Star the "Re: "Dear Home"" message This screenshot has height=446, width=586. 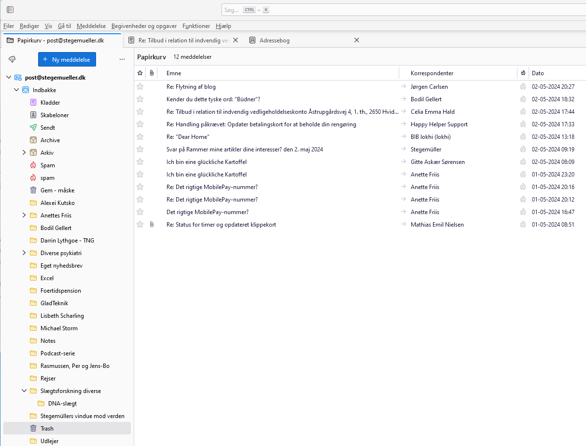pyautogui.click(x=140, y=137)
